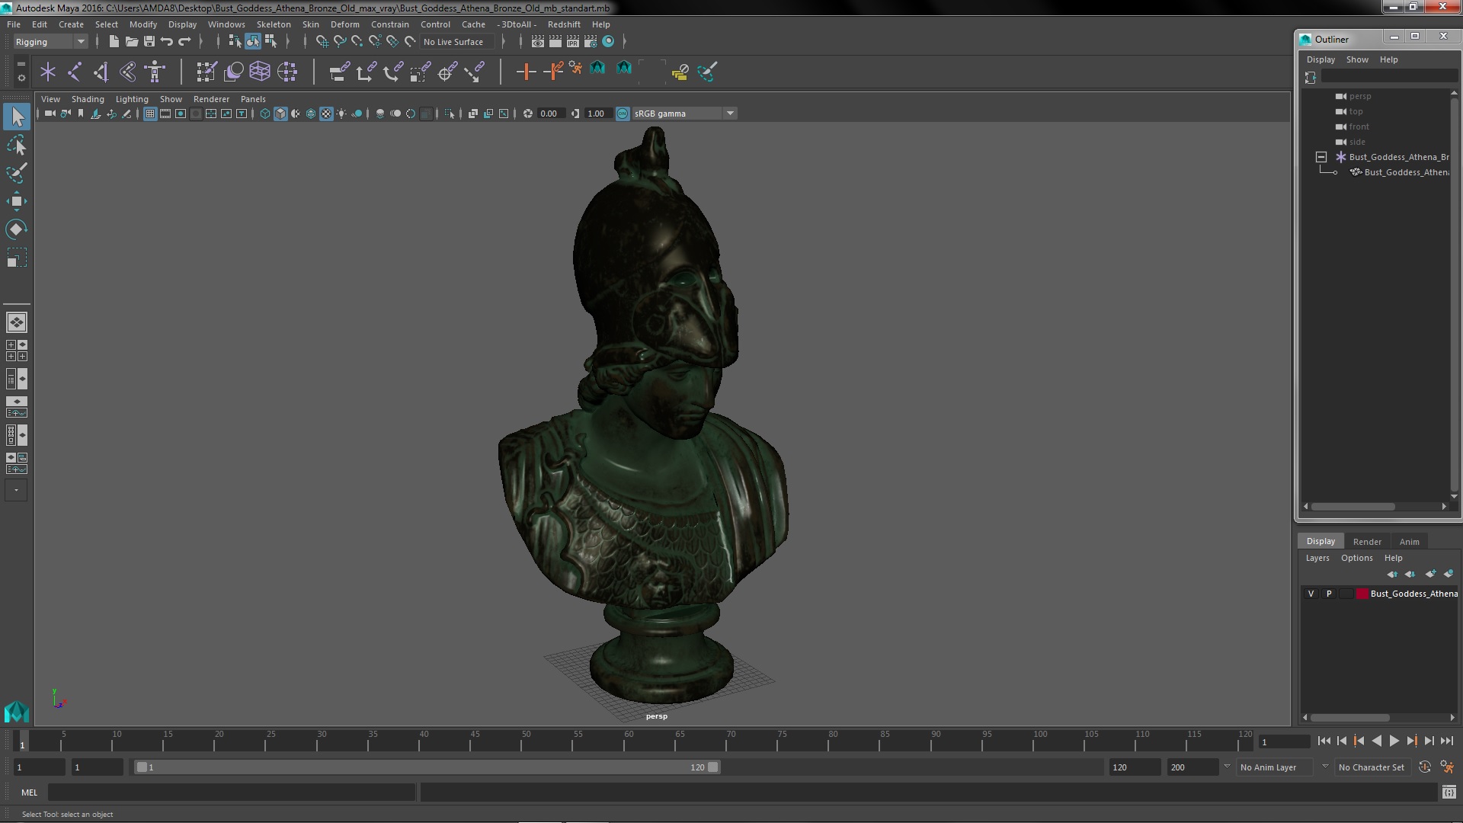The image size is (1463, 823).
Task: Toggle textured display in viewport
Action: coord(326,114)
